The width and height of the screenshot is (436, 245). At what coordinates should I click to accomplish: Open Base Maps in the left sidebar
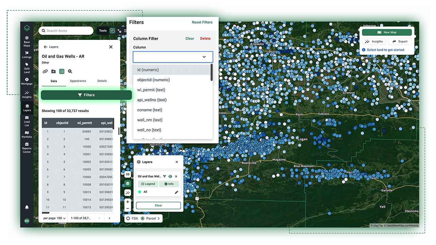[27, 42]
